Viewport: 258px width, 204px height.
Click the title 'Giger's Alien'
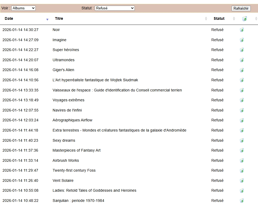[63, 70]
